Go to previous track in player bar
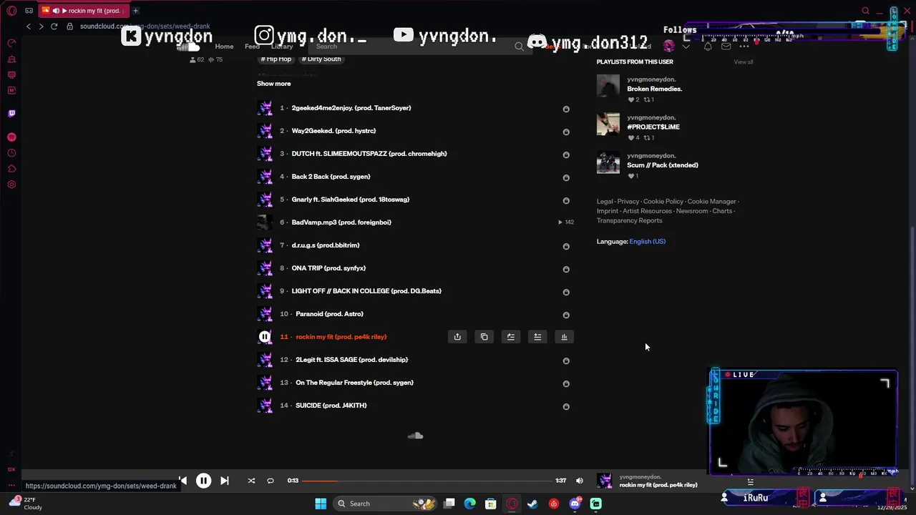 pyautogui.click(x=182, y=481)
